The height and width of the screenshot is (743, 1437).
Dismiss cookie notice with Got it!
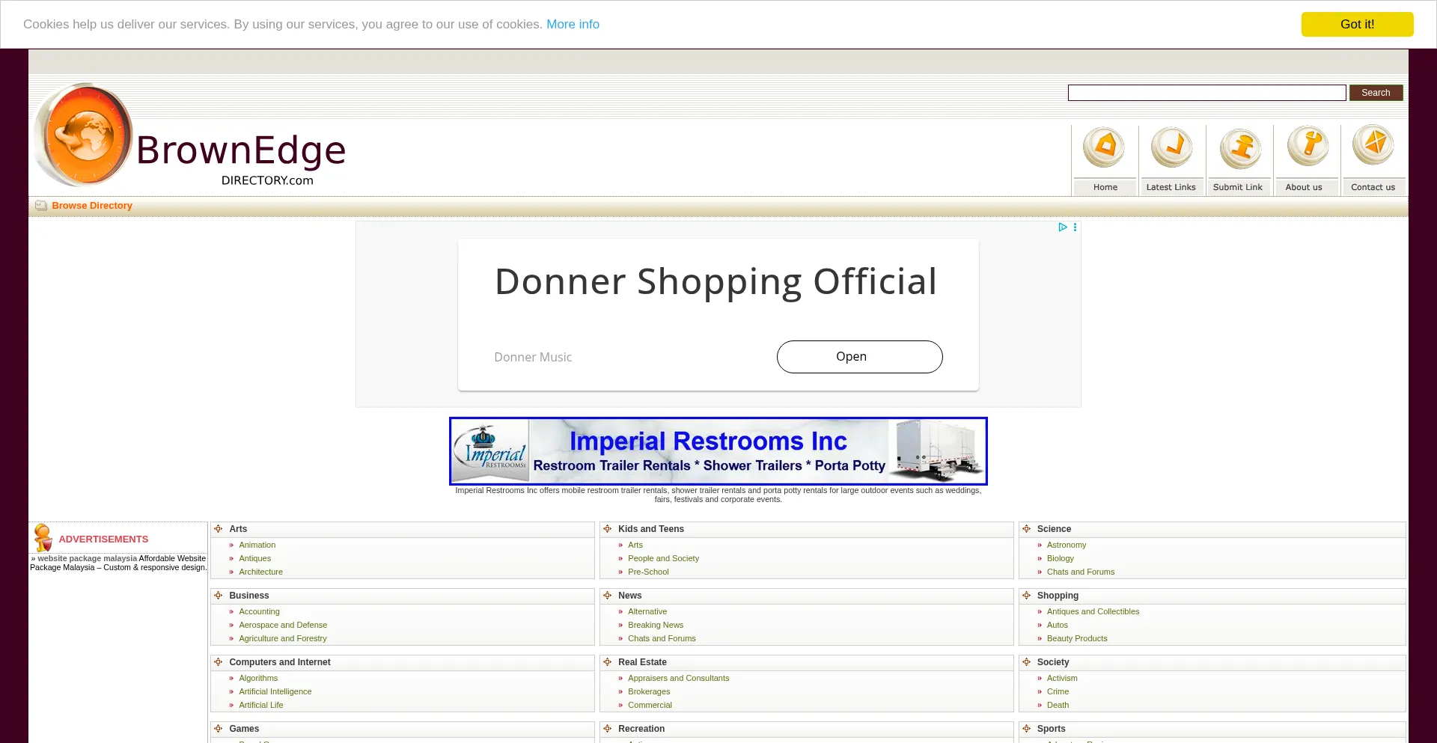pyautogui.click(x=1356, y=24)
